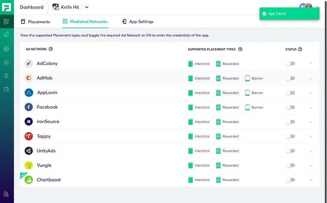This screenshot has height=203, width=327.
Task: Click the Knife Hit app icon
Action: pos(56,7)
